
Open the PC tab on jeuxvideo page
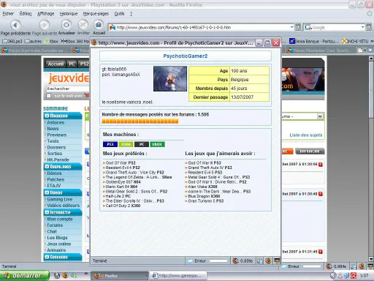pos(72,64)
